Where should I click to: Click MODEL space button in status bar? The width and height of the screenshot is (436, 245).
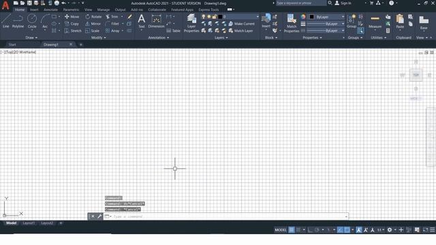[x=280, y=230]
